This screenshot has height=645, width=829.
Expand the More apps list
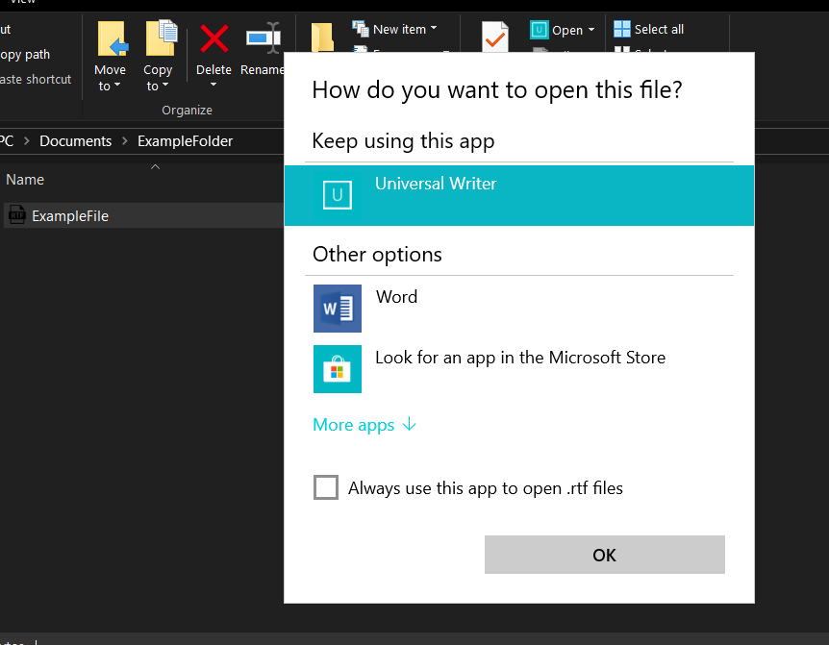[364, 425]
